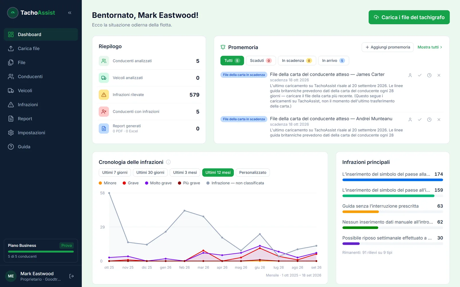460x287 pixels.
Task: Assign driver icon on James Carter reminder
Action: tap(410, 75)
